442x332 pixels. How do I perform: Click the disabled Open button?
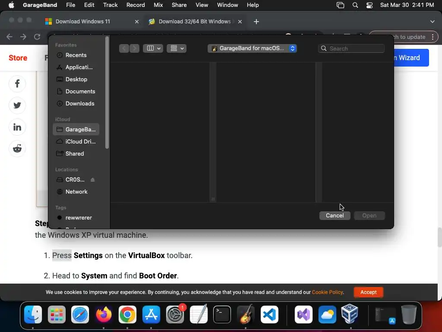[x=369, y=215]
